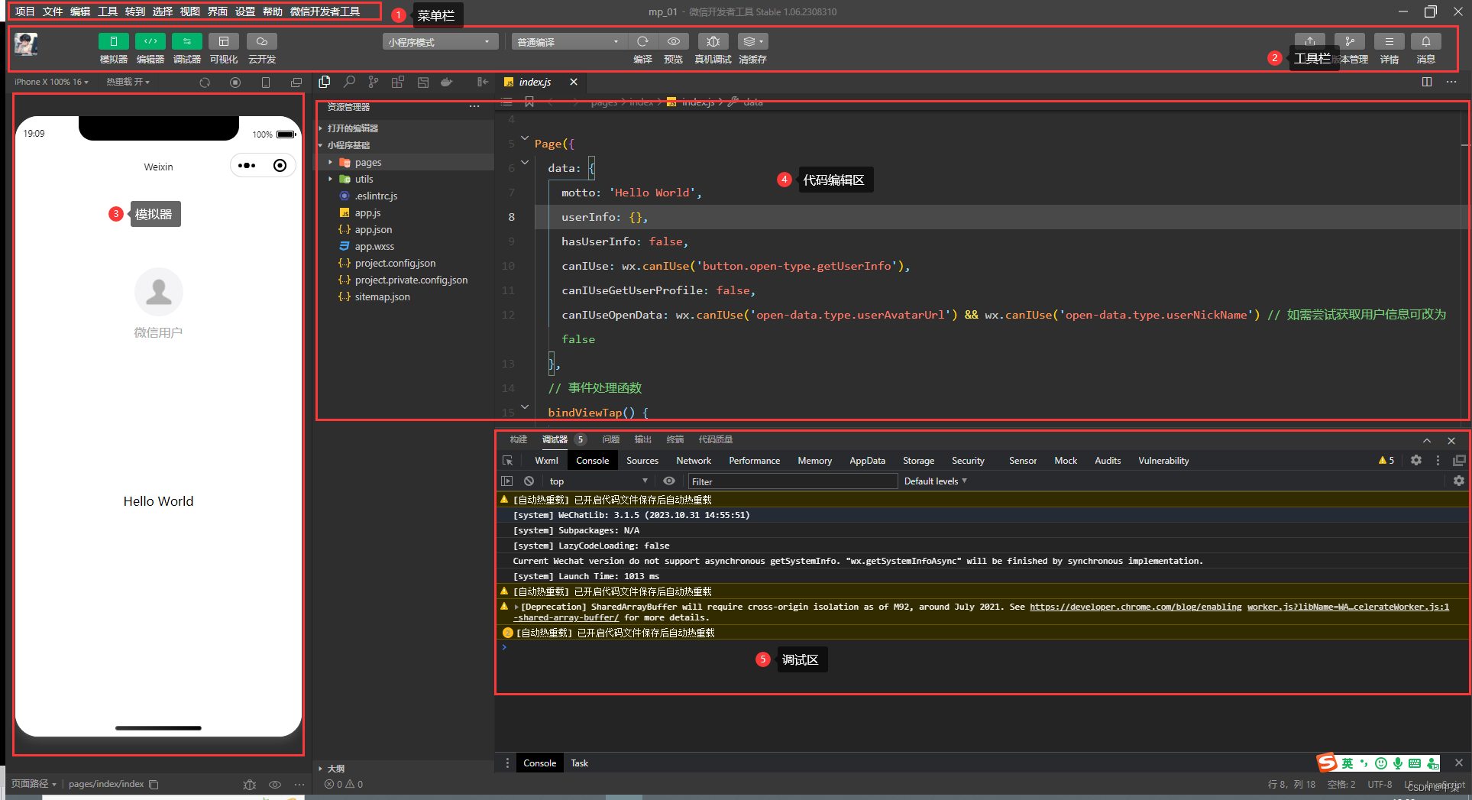The width and height of the screenshot is (1472, 800).
Task: Open the 终端 terminal panel tab
Action: click(x=675, y=439)
